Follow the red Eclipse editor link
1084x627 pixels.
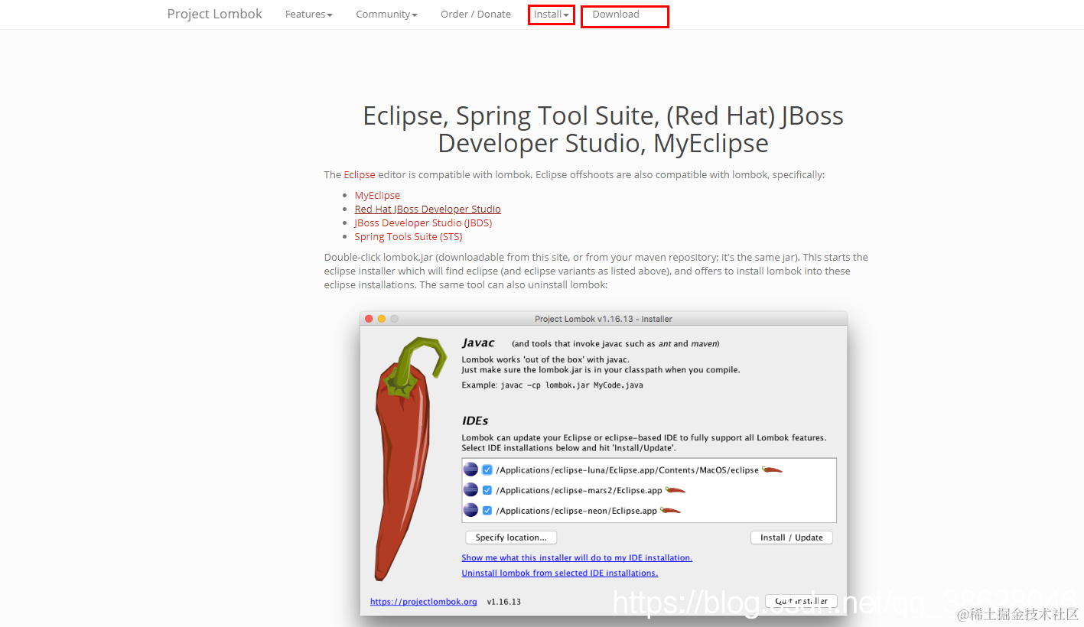click(360, 174)
